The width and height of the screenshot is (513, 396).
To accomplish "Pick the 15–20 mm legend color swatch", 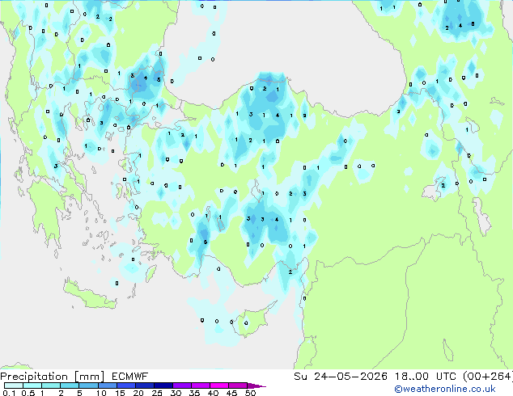I will coord(125,385).
